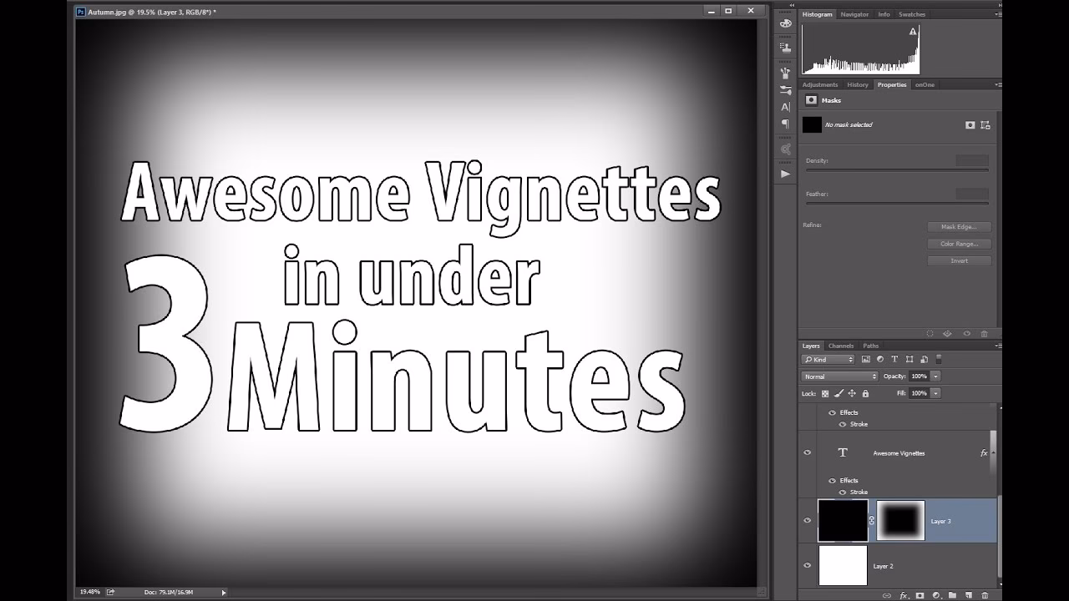This screenshot has height=601, width=1069.
Task: Open the blend mode dropdown showing Normal
Action: click(x=838, y=376)
